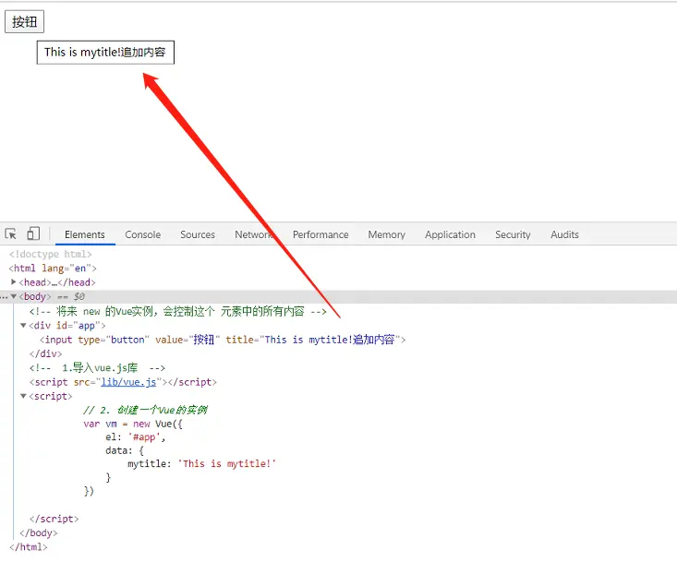Open the Audits tab
The width and height of the screenshot is (677, 574).
[564, 234]
